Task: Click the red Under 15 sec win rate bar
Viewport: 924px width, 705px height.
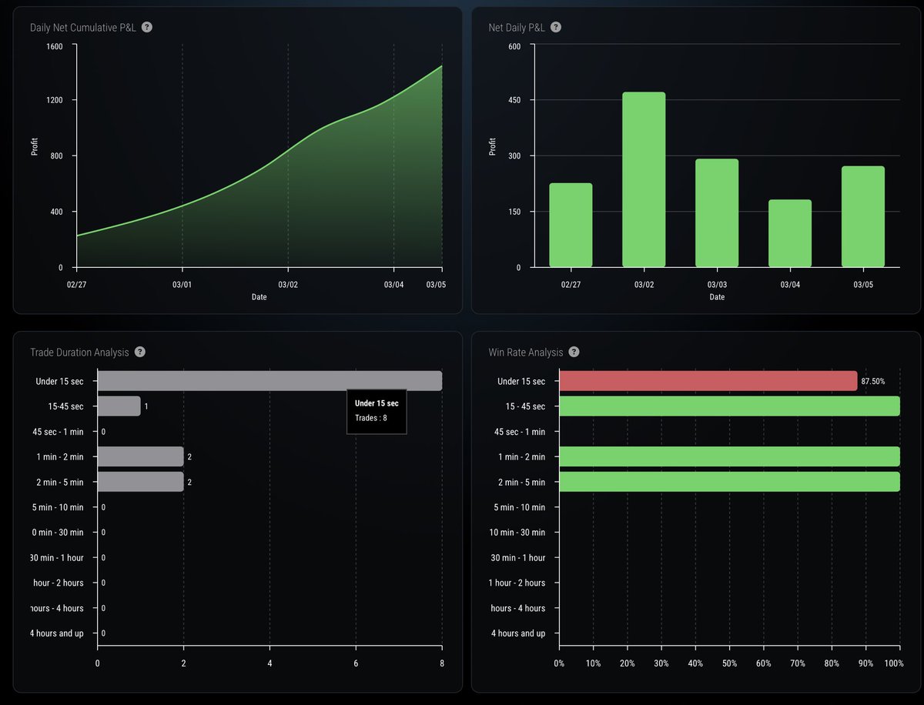Action: click(708, 381)
